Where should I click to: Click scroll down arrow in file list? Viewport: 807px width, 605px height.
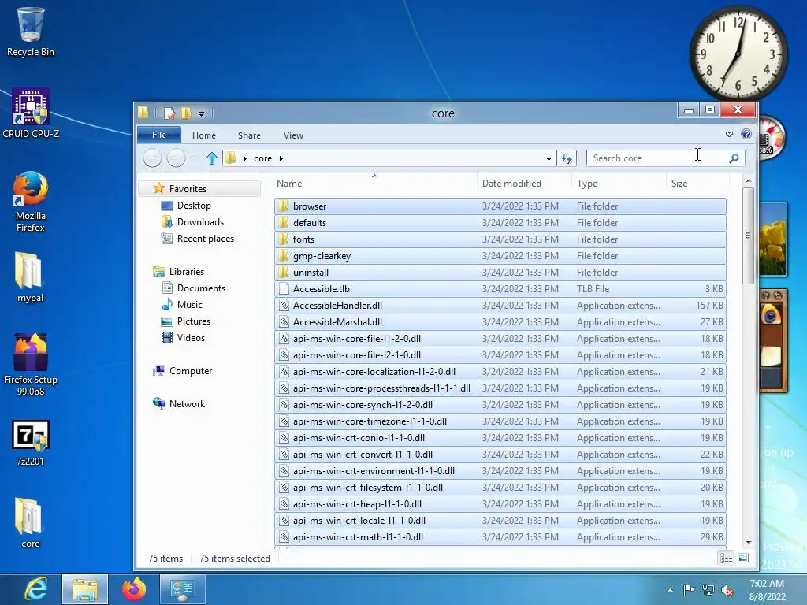(x=749, y=542)
